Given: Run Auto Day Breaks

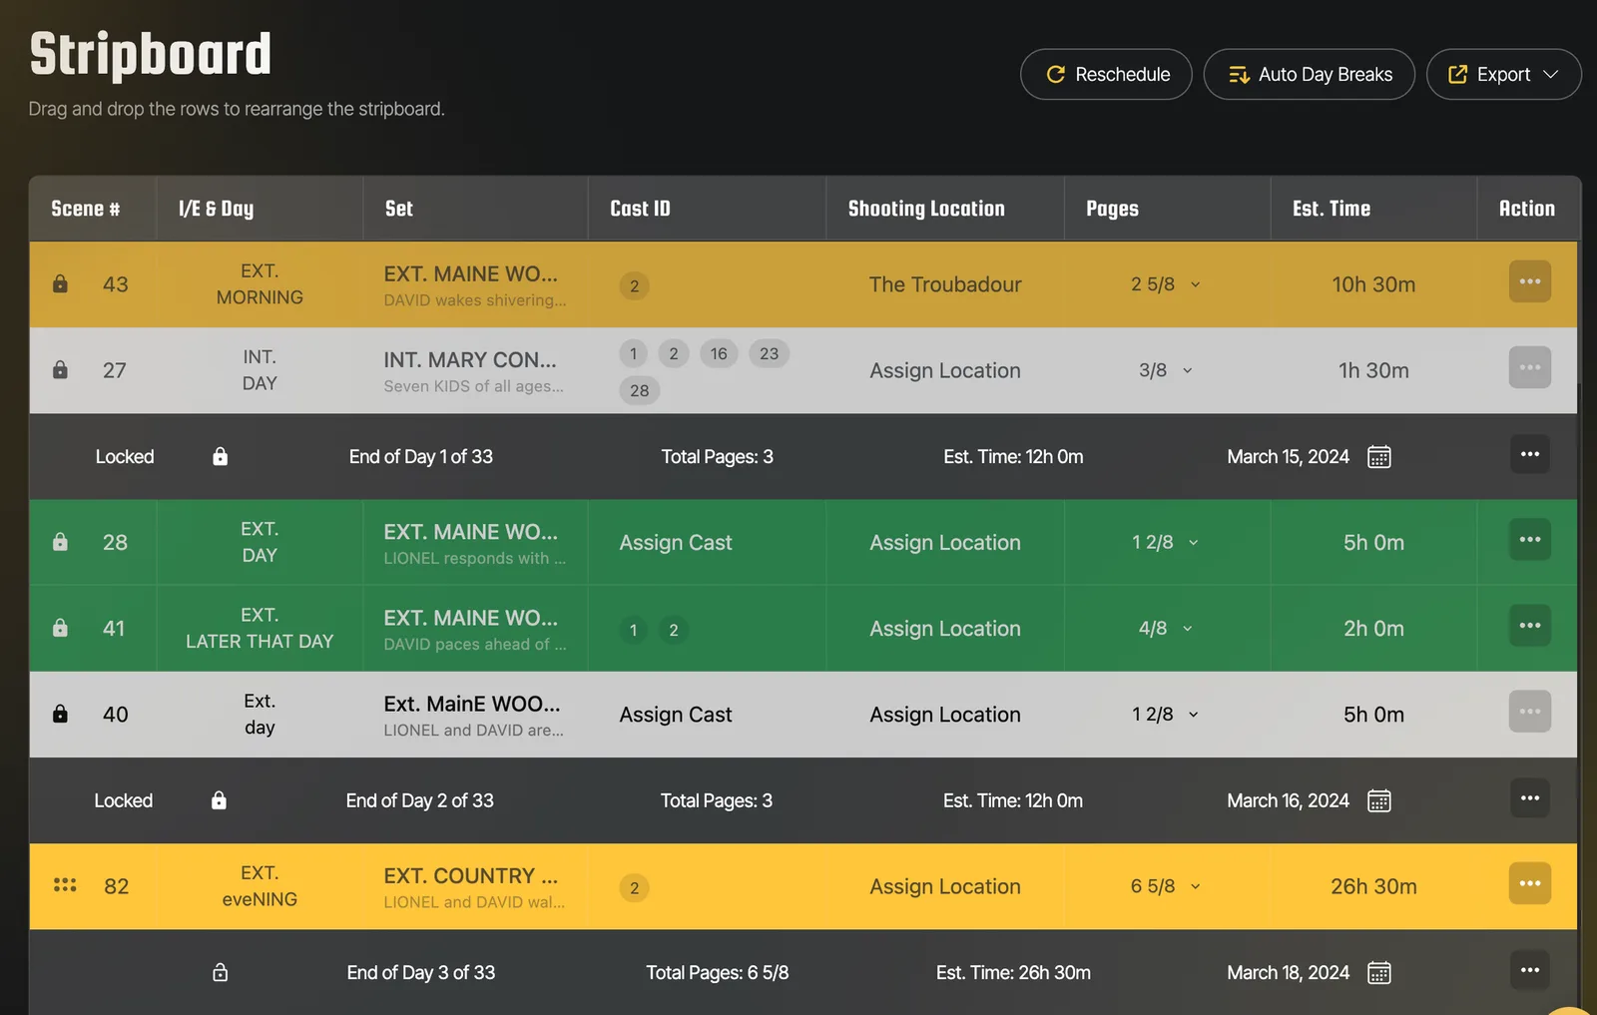Looking at the screenshot, I should pyautogui.click(x=1309, y=75).
